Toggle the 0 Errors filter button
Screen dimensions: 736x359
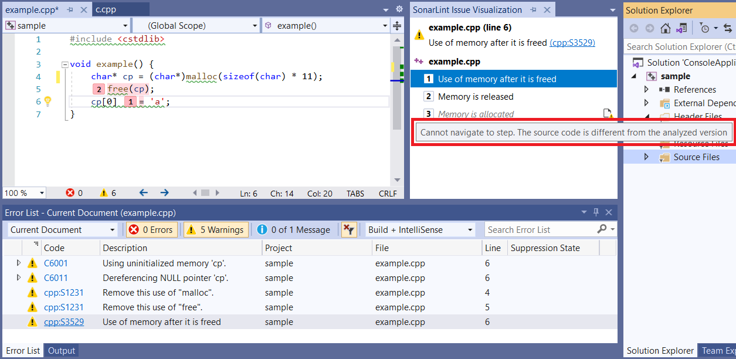151,229
